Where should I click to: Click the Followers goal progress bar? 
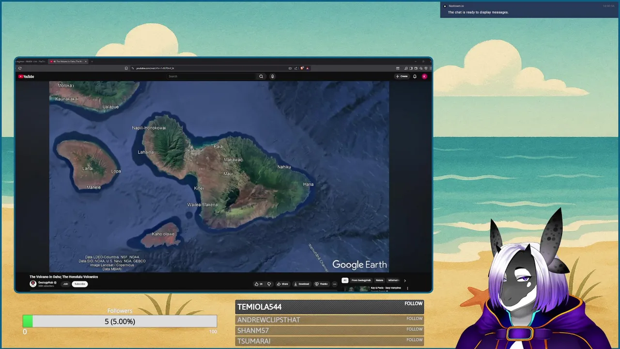[120, 321]
